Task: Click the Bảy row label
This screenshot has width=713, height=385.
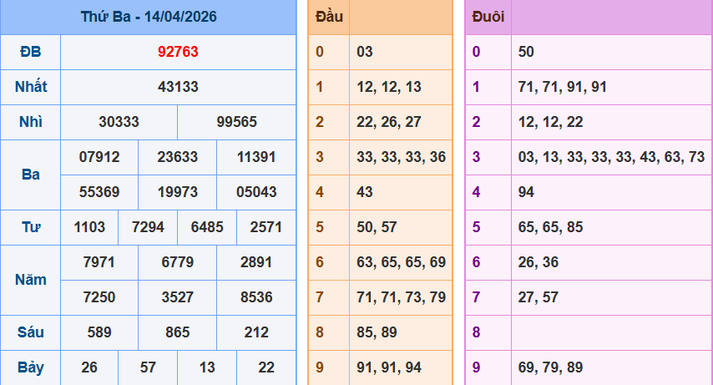Action: point(30,367)
